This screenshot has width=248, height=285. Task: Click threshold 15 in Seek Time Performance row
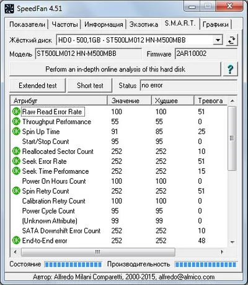tap(201, 171)
